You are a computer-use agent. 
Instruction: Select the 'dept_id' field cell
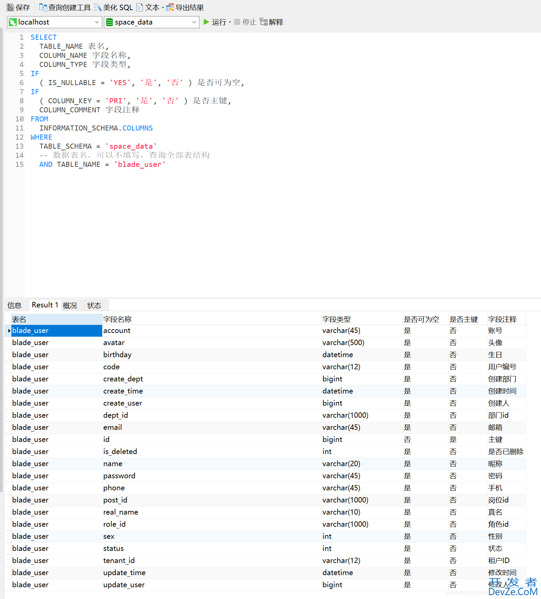(x=212, y=415)
